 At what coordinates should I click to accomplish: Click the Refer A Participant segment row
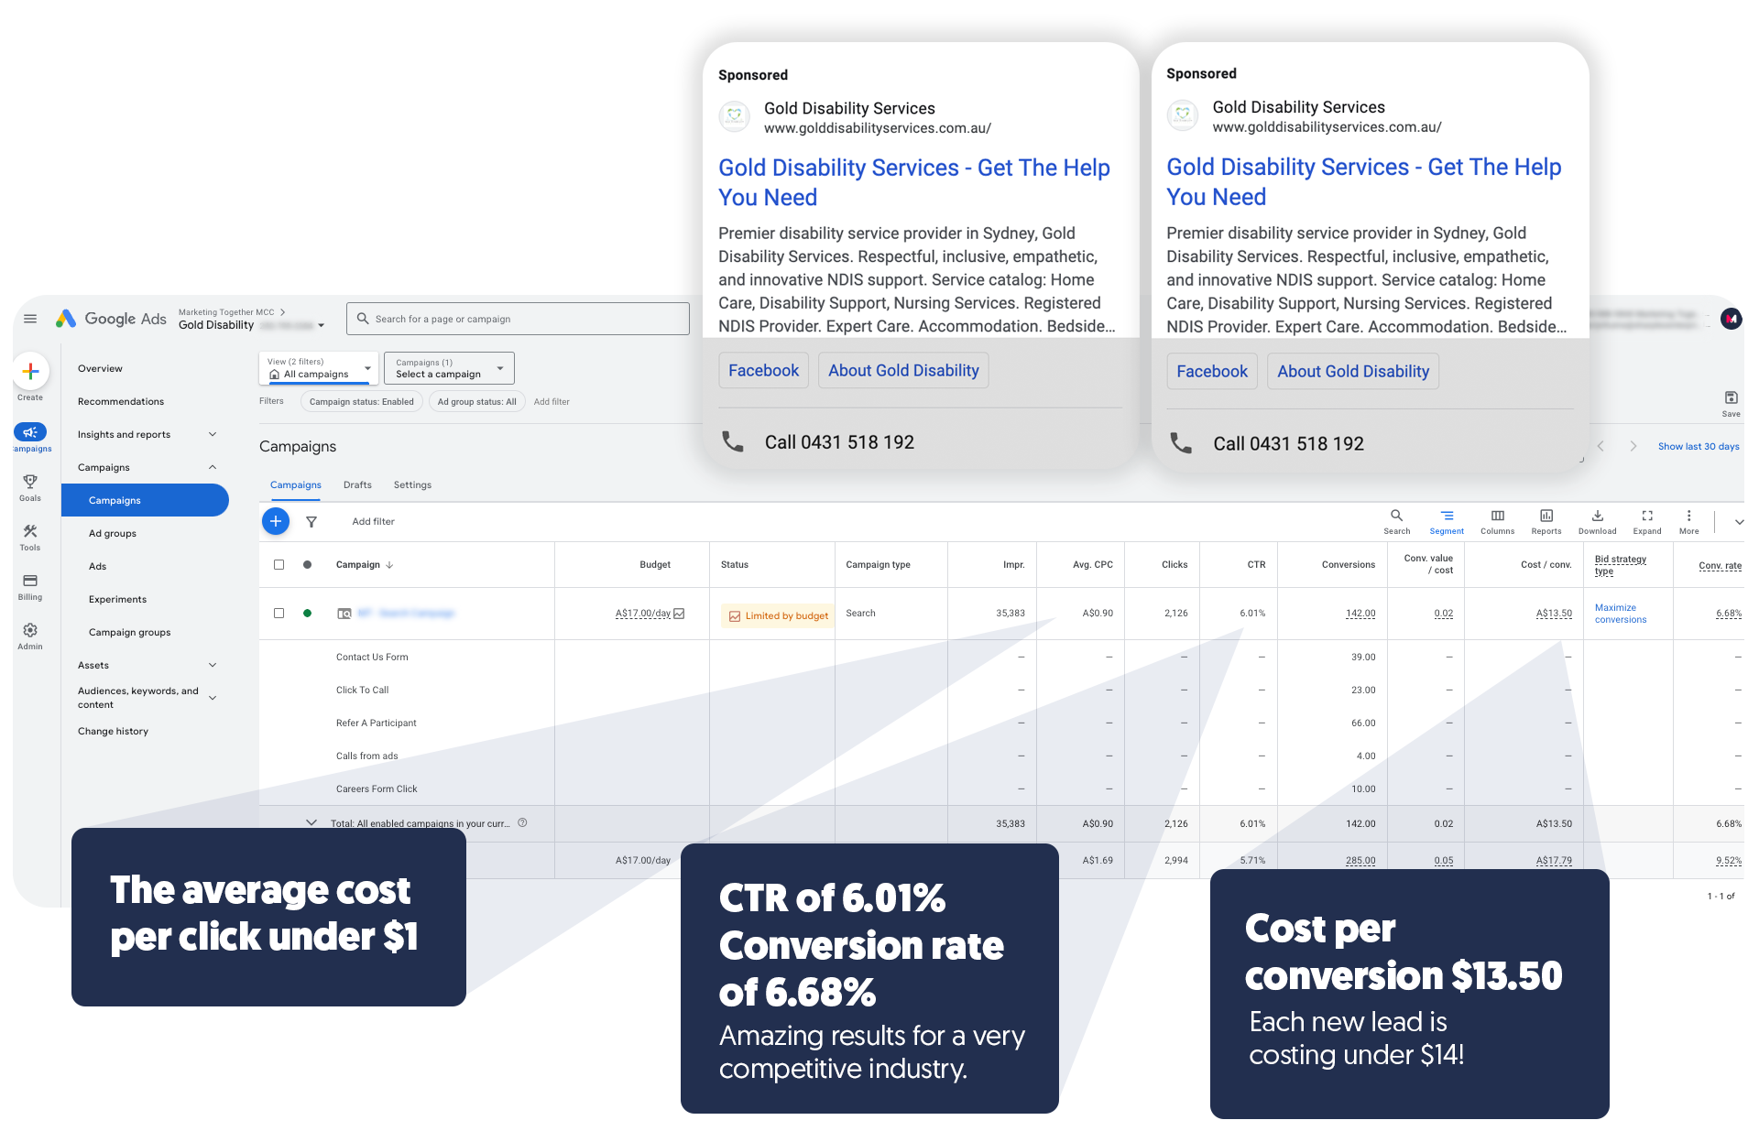(x=376, y=723)
